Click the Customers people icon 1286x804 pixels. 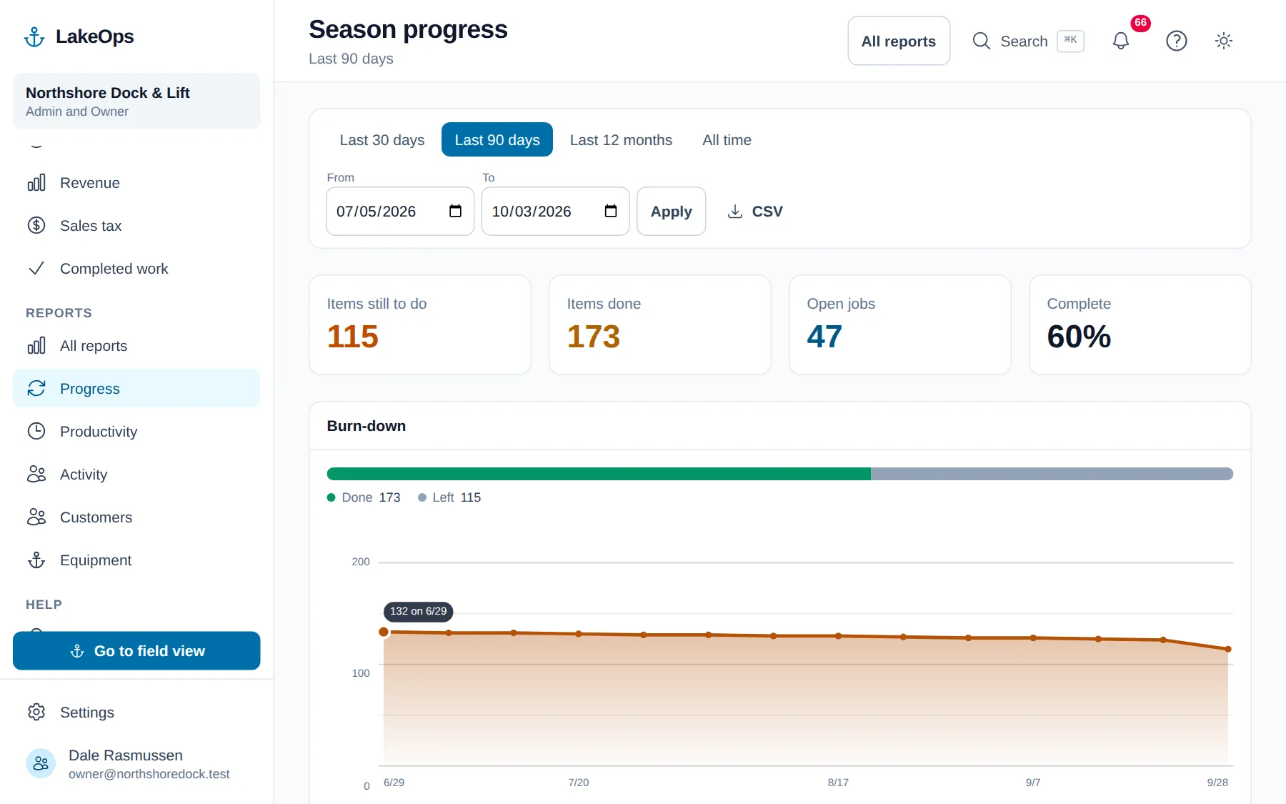36,517
